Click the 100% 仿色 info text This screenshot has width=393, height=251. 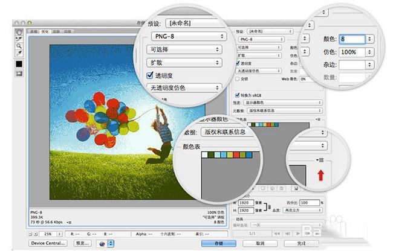216,212
